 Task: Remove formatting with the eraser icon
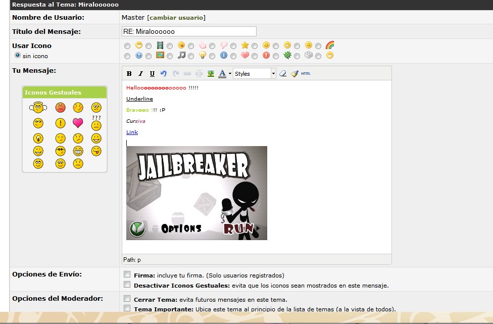click(x=283, y=74)
